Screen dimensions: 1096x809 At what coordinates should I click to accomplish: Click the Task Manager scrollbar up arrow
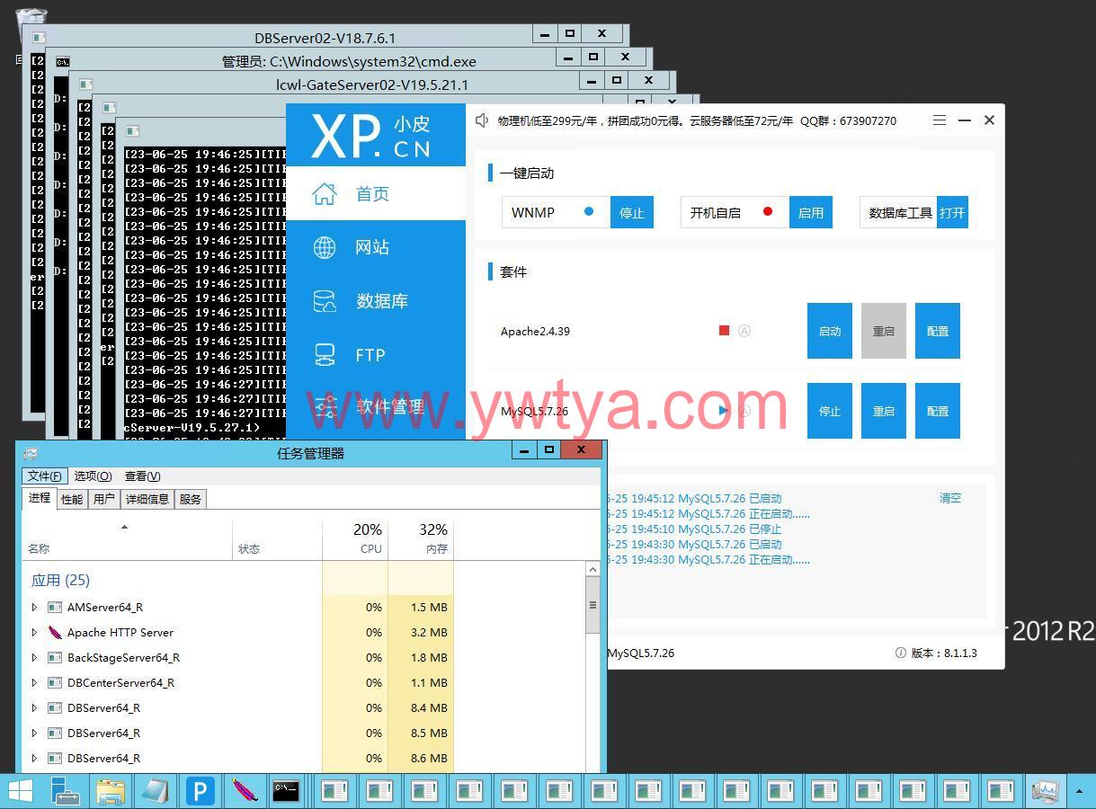point(593,570)
